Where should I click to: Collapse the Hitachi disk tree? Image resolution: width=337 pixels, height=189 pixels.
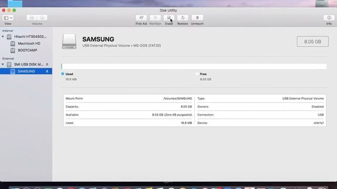coord(3,37)
